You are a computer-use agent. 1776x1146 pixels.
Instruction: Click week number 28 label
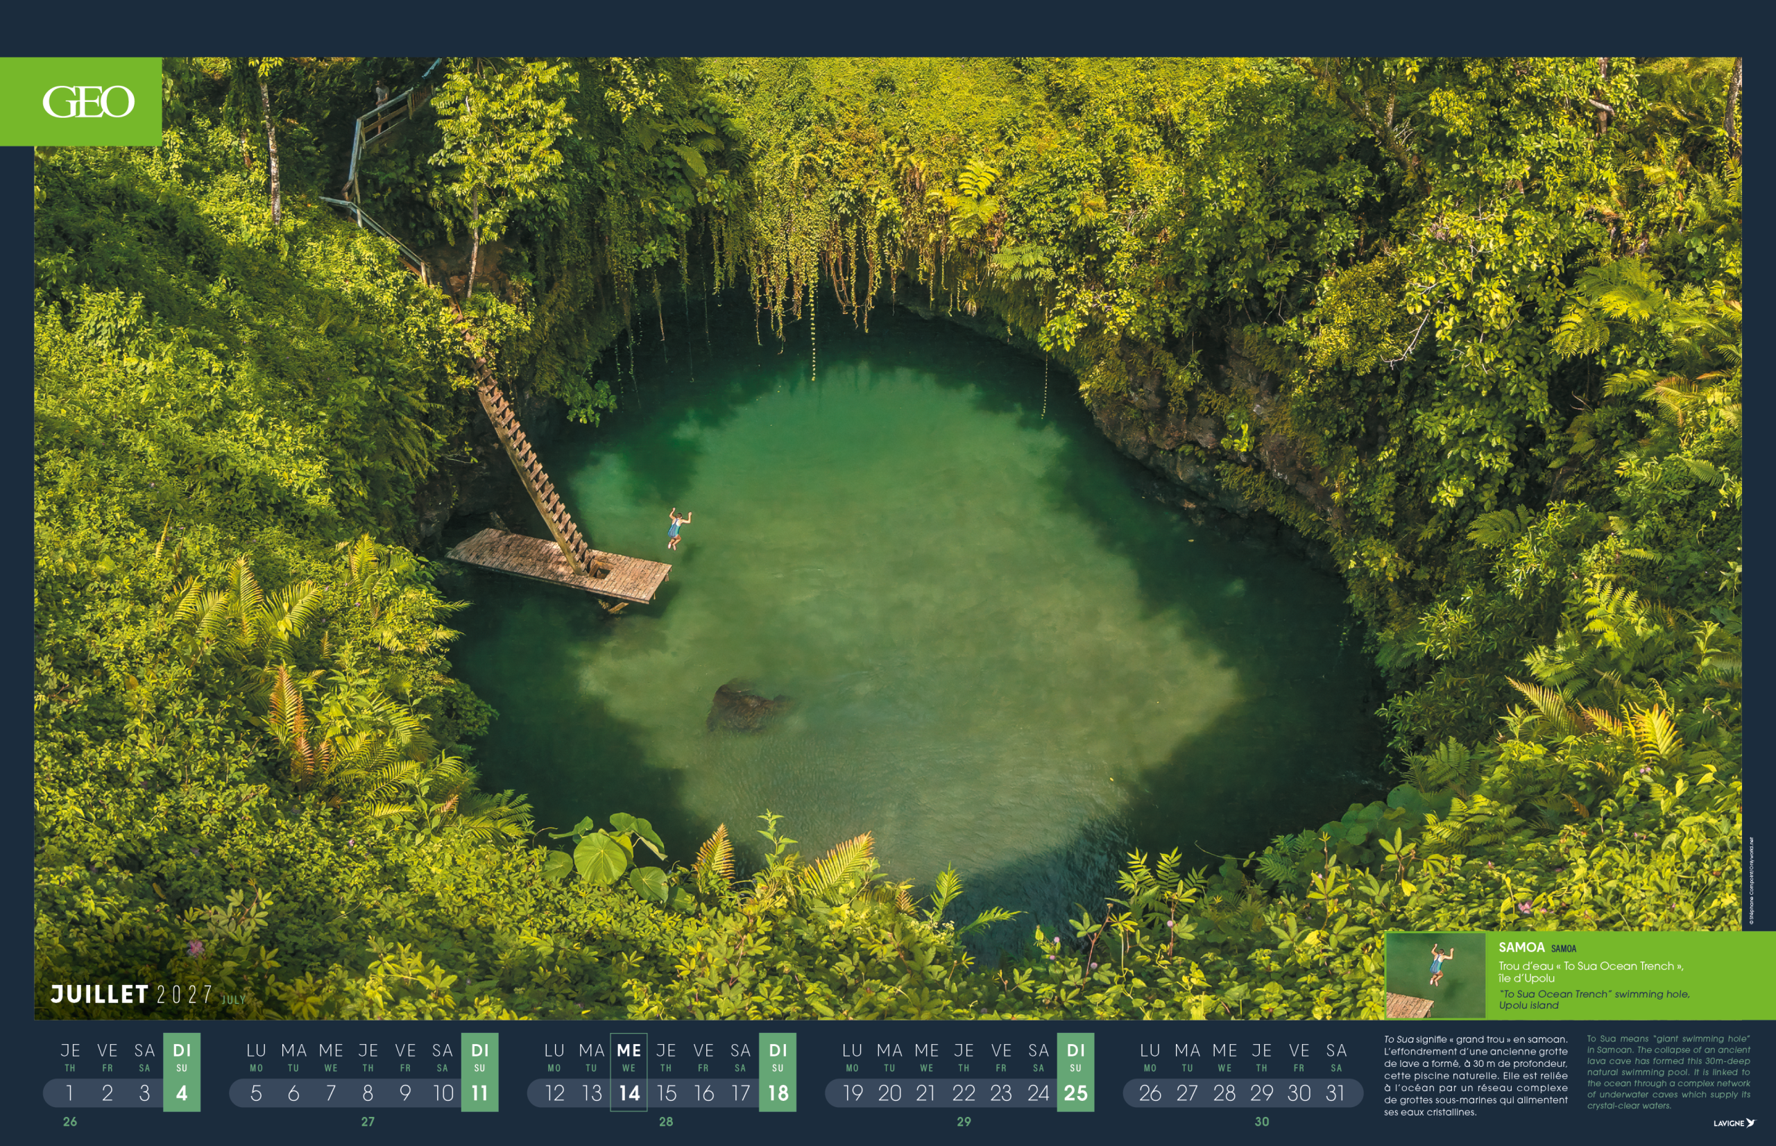point(666,1122)
